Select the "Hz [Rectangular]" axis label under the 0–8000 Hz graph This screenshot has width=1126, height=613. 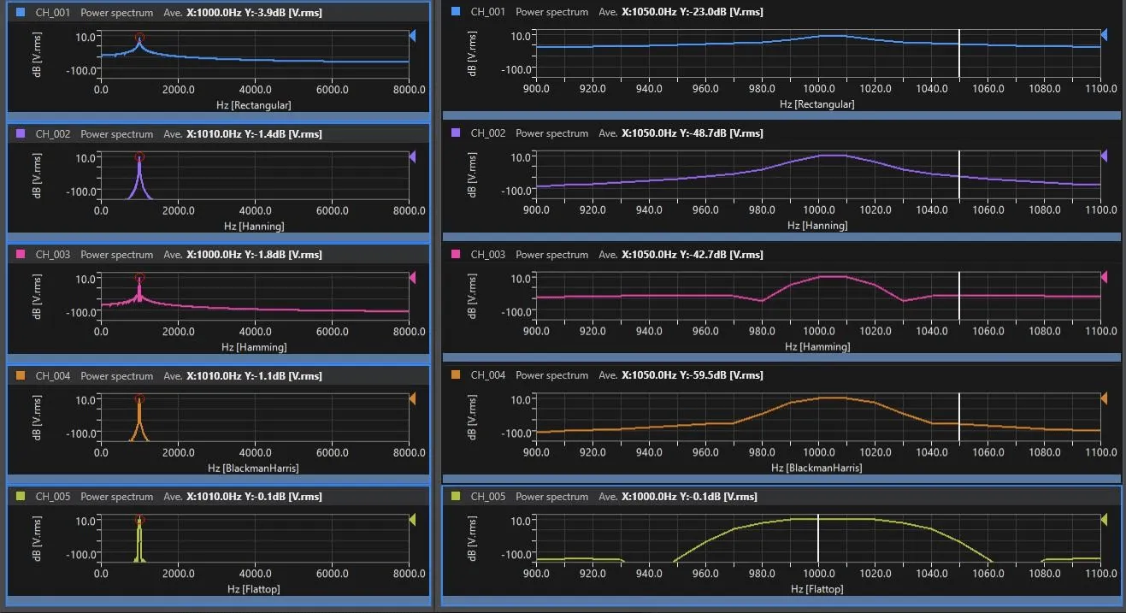point(254,105)
